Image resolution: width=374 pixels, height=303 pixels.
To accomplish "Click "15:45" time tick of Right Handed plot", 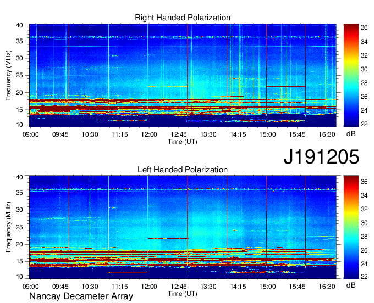I will 297,134.
